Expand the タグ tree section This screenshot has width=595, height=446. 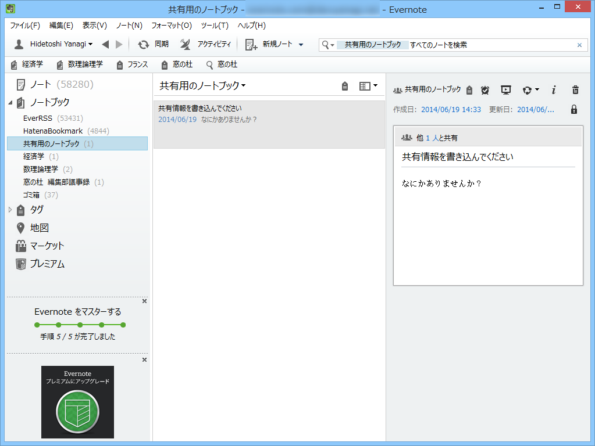pos(8,210)
